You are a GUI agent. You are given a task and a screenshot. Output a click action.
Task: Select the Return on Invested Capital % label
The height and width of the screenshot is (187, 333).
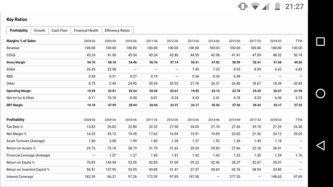tap(28, 169)
